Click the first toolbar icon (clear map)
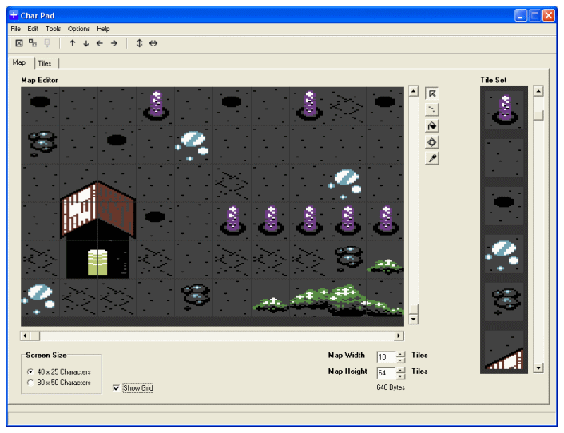The image size is (564, 433). pos(19,43)
